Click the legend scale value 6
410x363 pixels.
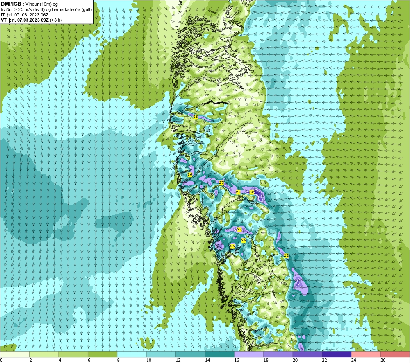tap(89, 360)
